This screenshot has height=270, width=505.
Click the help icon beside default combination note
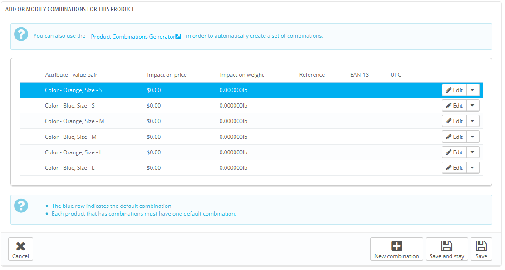click(21, 206)
